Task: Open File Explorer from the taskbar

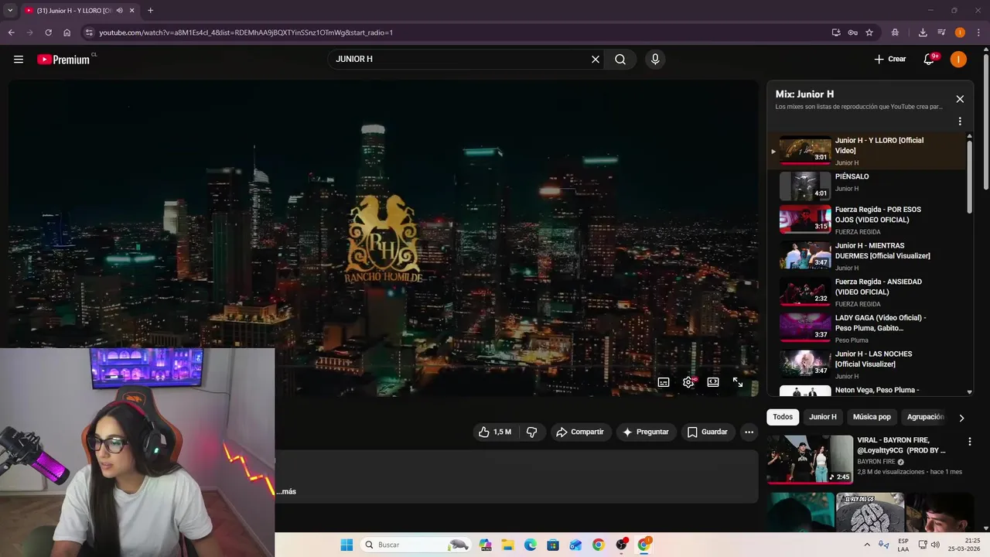Action: point(507,545)
